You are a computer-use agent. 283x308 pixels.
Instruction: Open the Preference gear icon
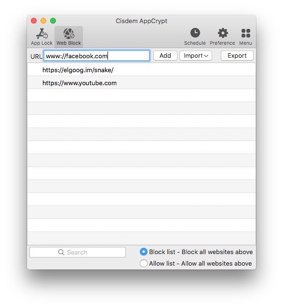point(223,33)
